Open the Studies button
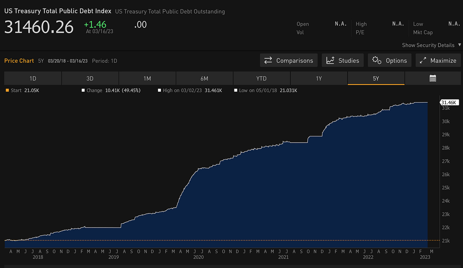Screen dimensions: 463x268 point(342,60)
